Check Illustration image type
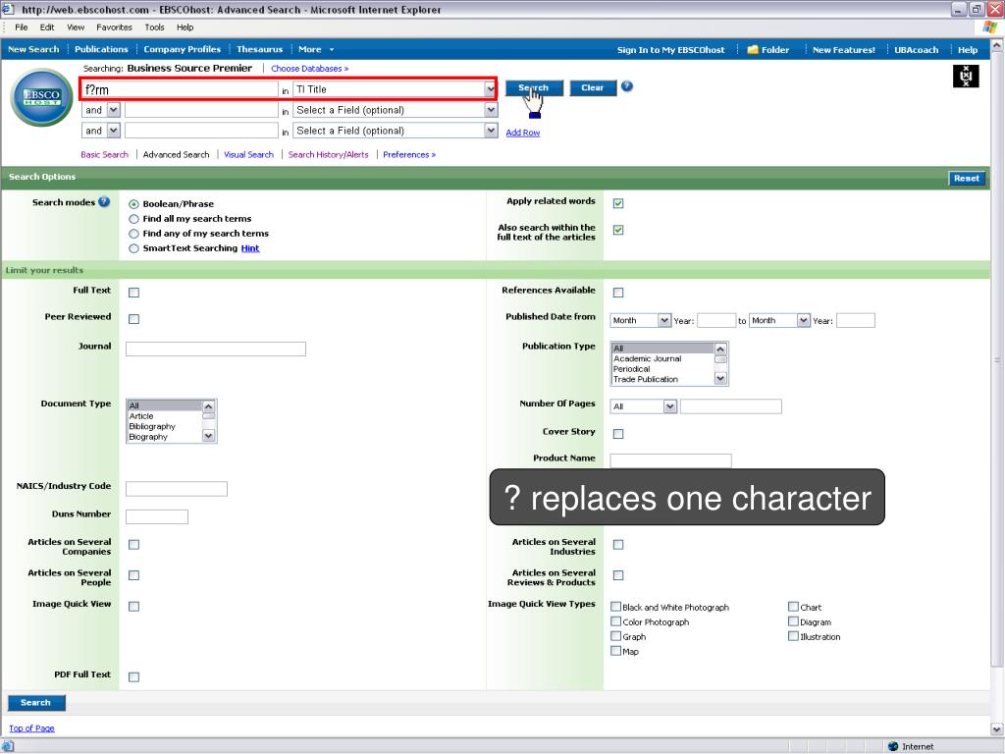This screenshot has width=1005, height=754. pos(793,636)
